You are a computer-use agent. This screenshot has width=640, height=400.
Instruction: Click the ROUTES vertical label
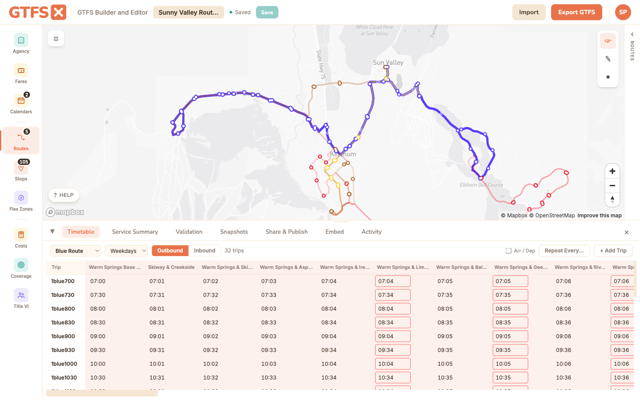point(632,51)
